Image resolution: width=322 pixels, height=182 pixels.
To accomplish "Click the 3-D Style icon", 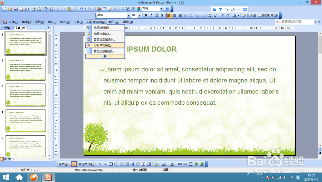I will (x=202, y=164).
